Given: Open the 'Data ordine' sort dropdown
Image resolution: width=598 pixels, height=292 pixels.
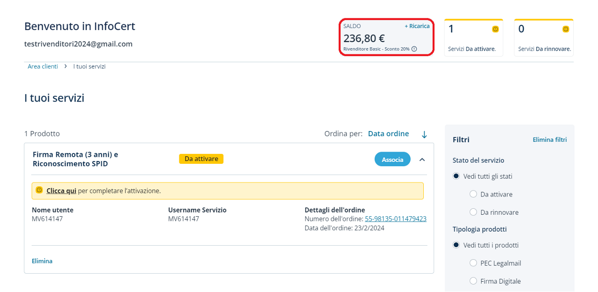Looking at the screenshot, I should pyautogui.click(x=388, y=134).
